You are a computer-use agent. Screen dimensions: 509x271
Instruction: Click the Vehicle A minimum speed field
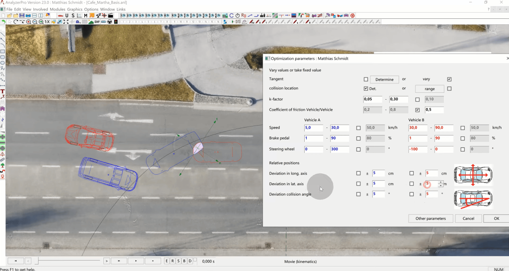point(313,128)
